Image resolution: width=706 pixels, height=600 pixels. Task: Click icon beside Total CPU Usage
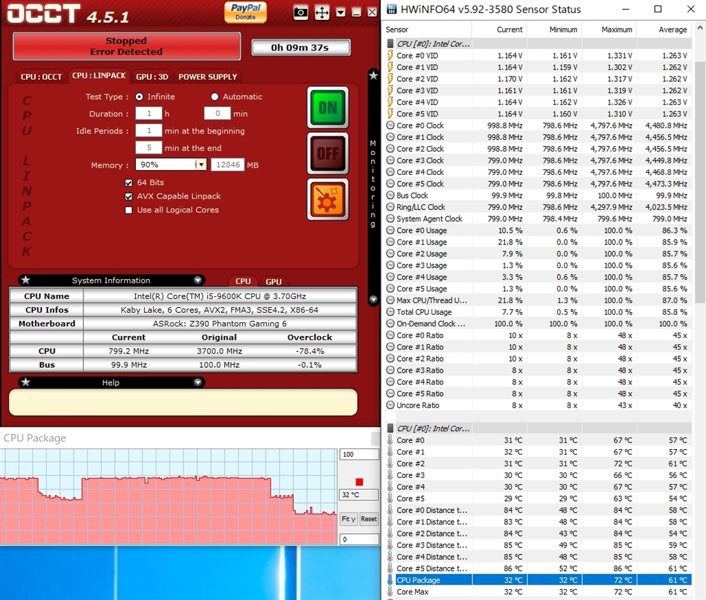390,311
